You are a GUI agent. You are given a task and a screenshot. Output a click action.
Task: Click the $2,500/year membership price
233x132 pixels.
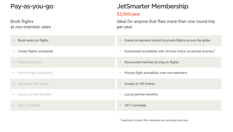(128, 14)
